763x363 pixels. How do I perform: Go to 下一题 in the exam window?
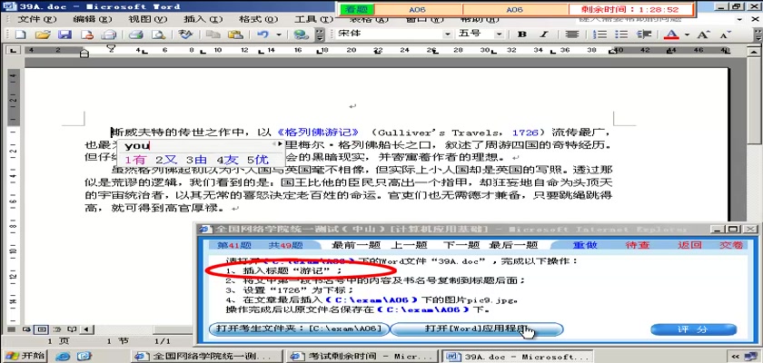pyautogui.click(x=461, y=245)
